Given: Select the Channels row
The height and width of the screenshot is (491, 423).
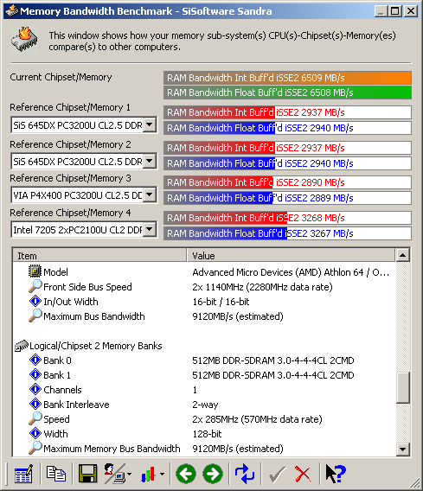Looking at the screenshot, I should point(203,390).
